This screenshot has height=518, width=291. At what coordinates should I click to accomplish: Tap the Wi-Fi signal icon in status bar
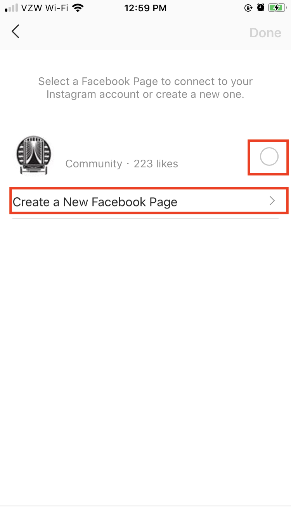(x=78, y=8)
